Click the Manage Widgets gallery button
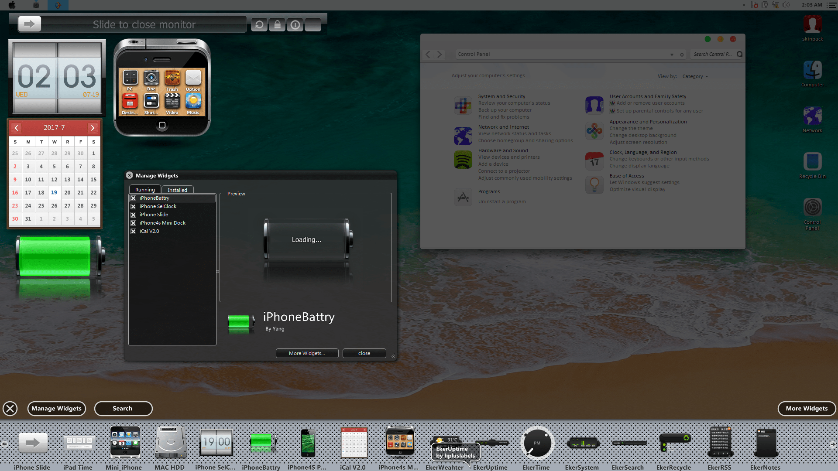 click(57, 409)
